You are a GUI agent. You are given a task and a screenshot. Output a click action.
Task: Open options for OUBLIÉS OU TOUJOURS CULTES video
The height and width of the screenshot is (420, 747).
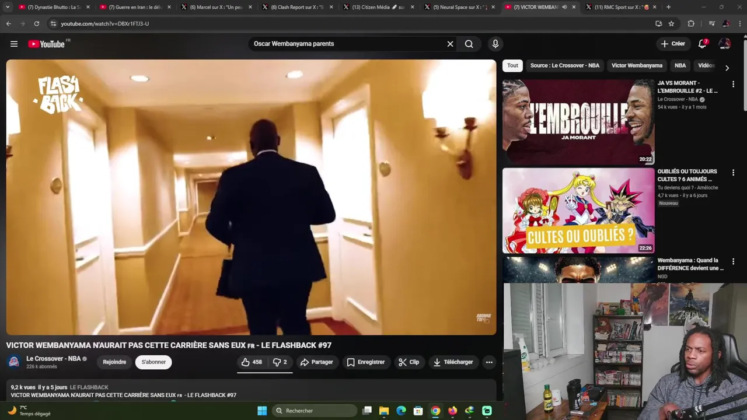click(x=733, y=173)
